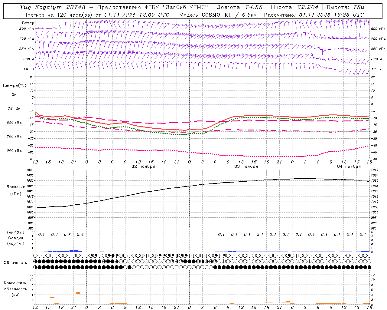The image size is (387, 310).
Task: Click the 'Осадки' precipitation label
Action: (x=16, y=238)
